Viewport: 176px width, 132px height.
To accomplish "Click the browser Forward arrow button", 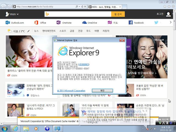I will tap(9, 7).
